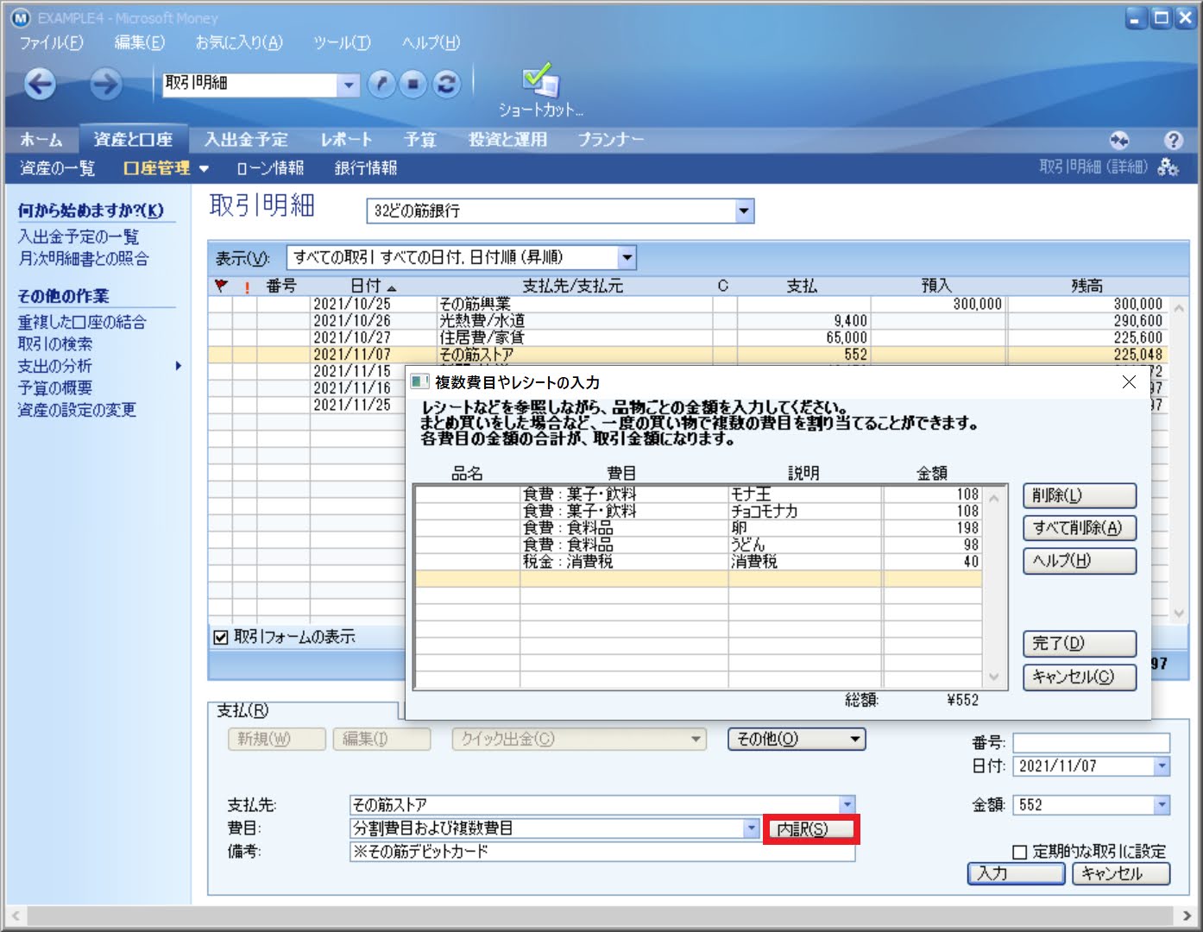Open ローン情報 sub-navigation
1203x932 pixels.
point(270,168)
